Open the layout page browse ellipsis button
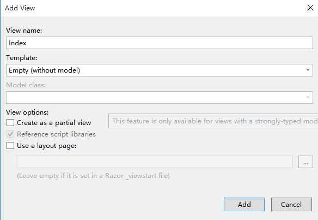 [305, 162]
